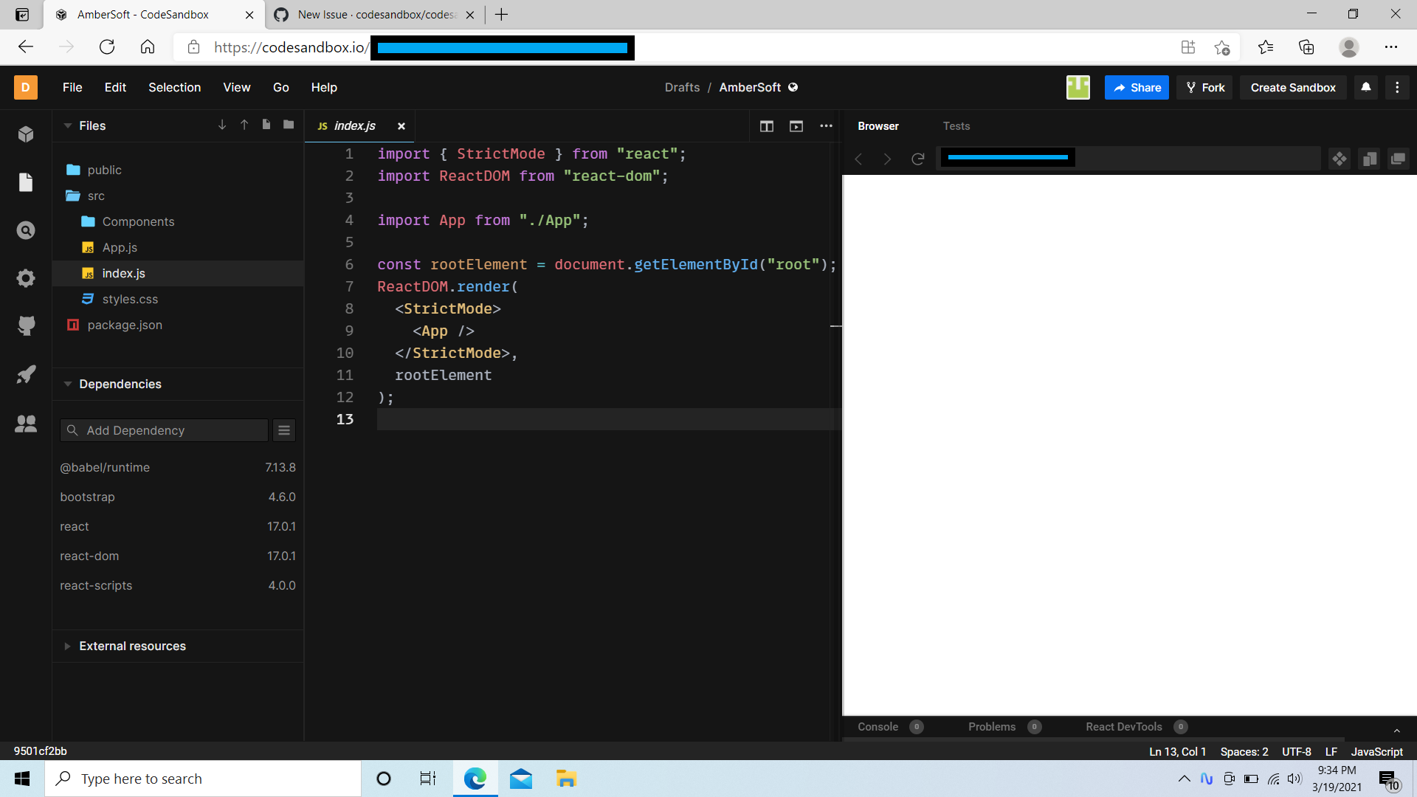Collapse the Files section
1417x797 pixels.
click(68, 125)
